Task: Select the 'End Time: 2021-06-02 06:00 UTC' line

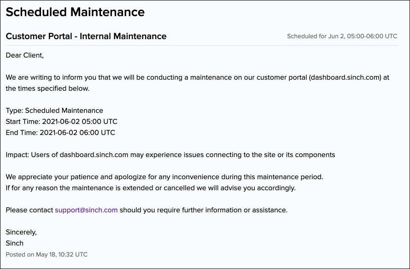Action: click(60, 133)
